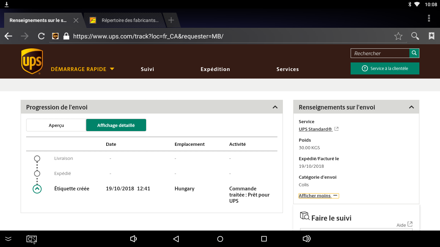
Task: Click the URL address bar
Action: coord(229,36)
